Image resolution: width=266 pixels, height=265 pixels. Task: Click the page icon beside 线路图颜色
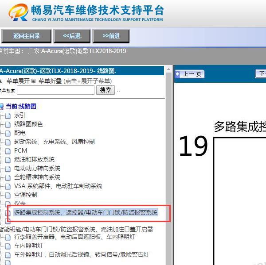[x=8, y=124]
